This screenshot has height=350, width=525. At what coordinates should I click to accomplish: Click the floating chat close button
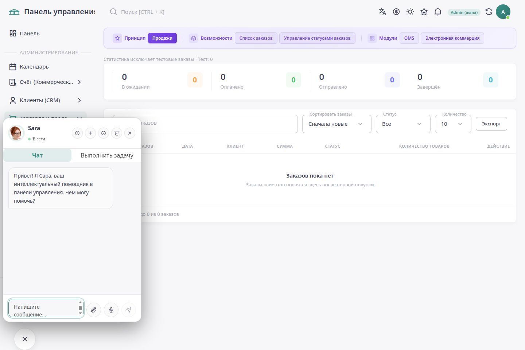point(25,339)
